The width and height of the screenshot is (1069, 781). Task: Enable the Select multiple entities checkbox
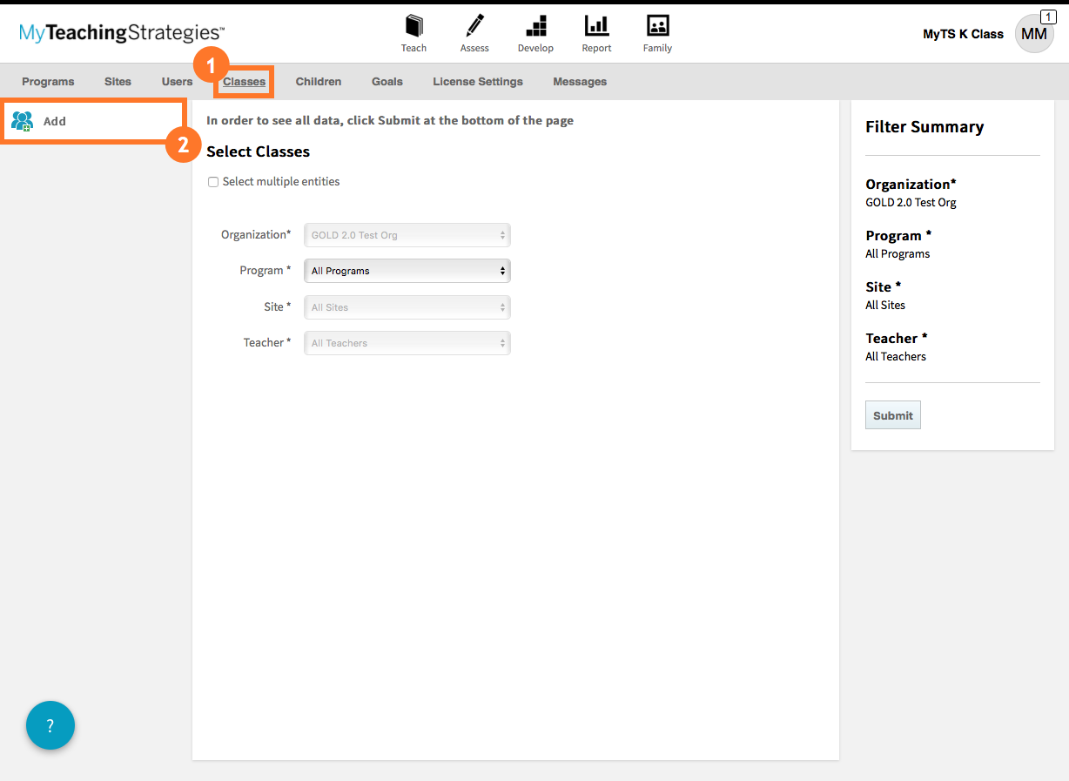(x=213, y=181)
